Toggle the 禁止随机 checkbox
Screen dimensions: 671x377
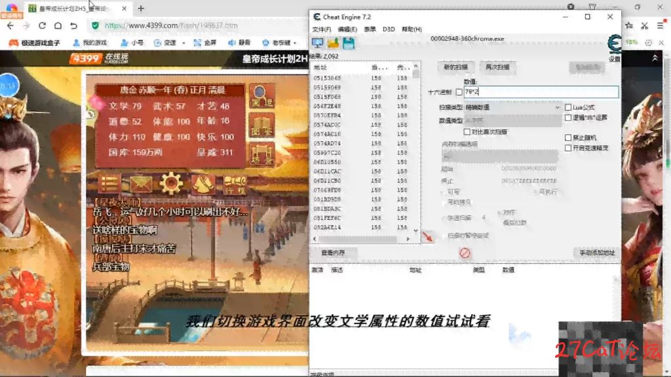tap(568, 137)
